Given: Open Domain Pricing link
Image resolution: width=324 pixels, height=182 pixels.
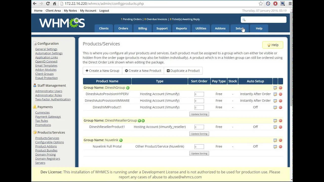Looking at the screenshot, I should tap(46, 155).
